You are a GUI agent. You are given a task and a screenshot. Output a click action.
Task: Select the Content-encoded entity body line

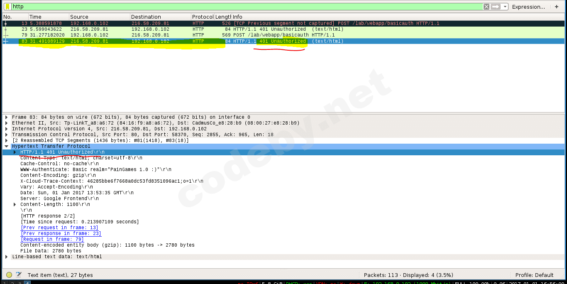[108, 245]
